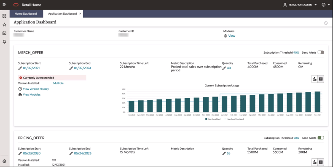
Task: Click MERCH_OFFER quantity value 40
Action: [229, 68]
